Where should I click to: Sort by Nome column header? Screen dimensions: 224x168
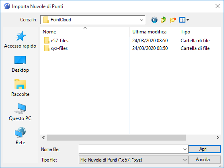pos(85,31)
